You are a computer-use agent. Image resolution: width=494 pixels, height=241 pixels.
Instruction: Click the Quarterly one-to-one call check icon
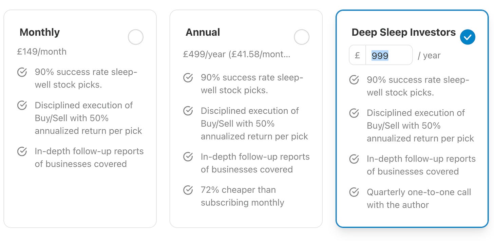tap(354, 192)
